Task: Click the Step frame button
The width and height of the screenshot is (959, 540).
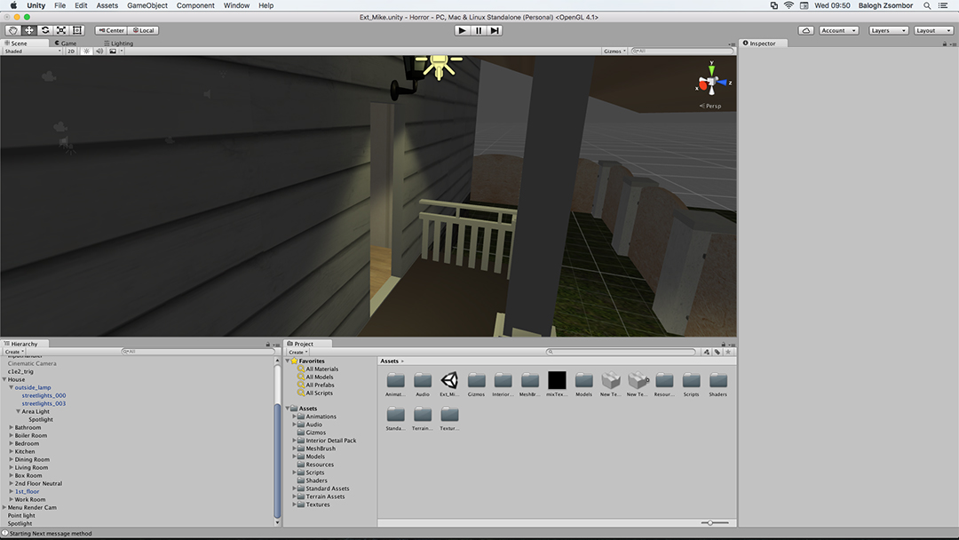Action: 495,30
